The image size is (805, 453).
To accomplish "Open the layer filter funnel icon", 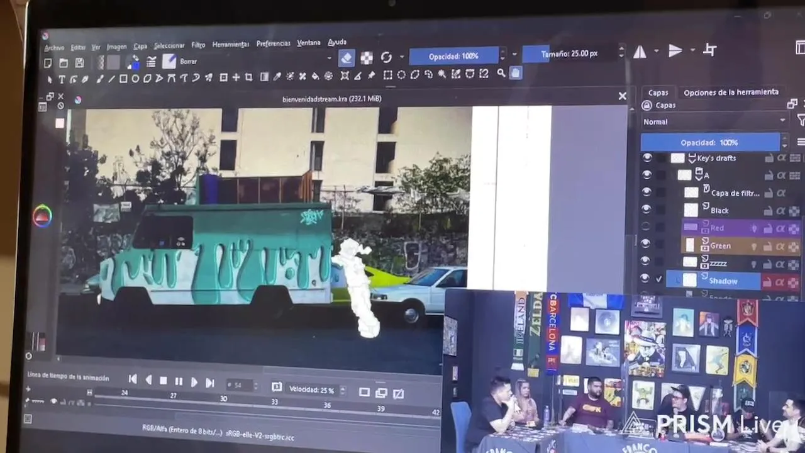I will tap(801, 120).
